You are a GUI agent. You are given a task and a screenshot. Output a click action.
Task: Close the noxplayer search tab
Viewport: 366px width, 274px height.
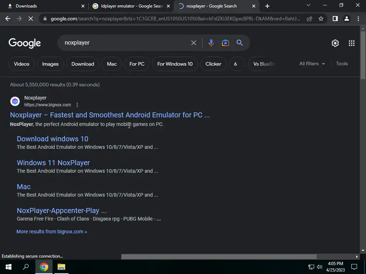pos(254,6)
